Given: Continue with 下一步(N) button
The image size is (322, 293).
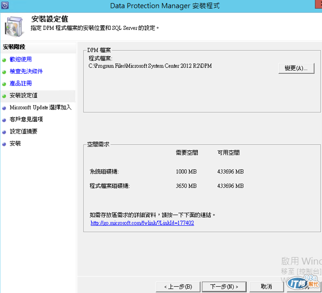Looking at the screenshot, I should pos(224,287).
